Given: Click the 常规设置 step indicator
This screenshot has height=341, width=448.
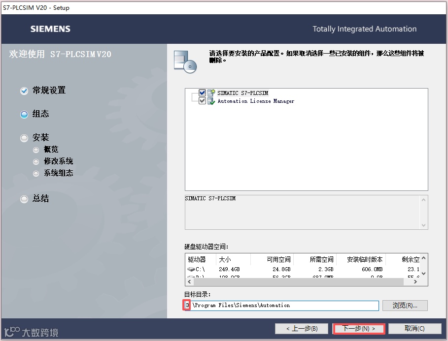Looking at the screenshot, I should tap(24, 91).
